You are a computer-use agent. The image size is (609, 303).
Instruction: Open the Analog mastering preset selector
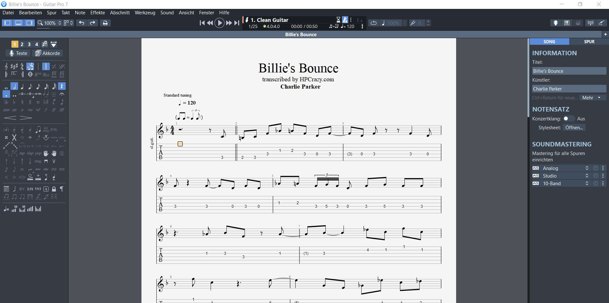tap(566, 168)
